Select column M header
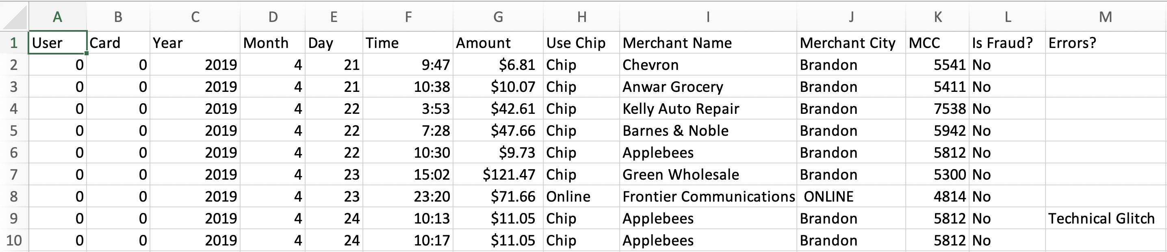 point(1106,16)
